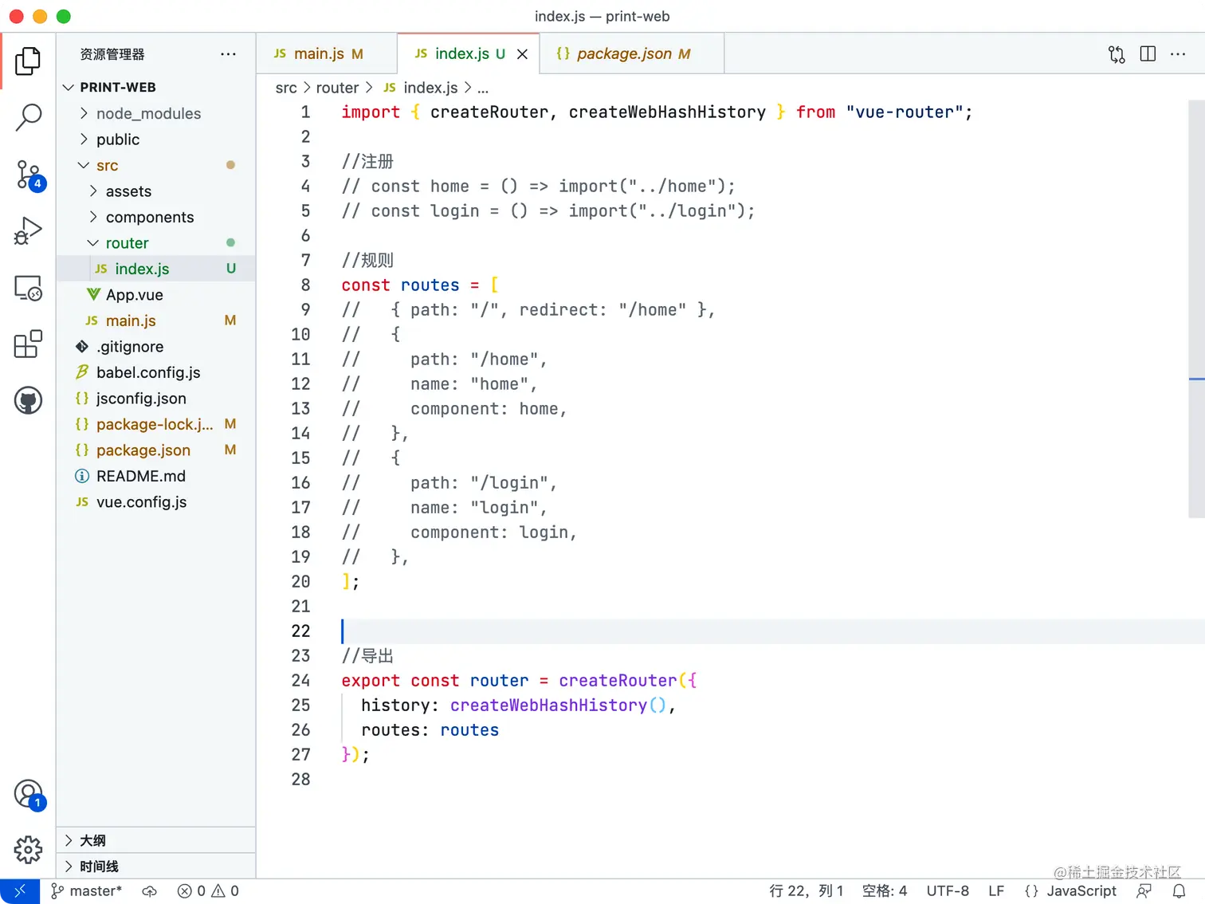Switch to index.js tab
1205x904 pixels.
point(468,53)
